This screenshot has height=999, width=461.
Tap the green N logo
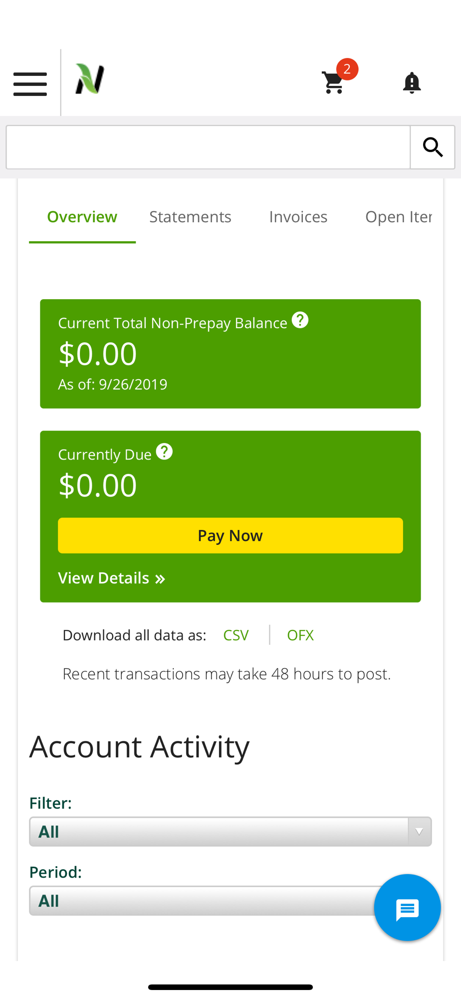(90, 79)
